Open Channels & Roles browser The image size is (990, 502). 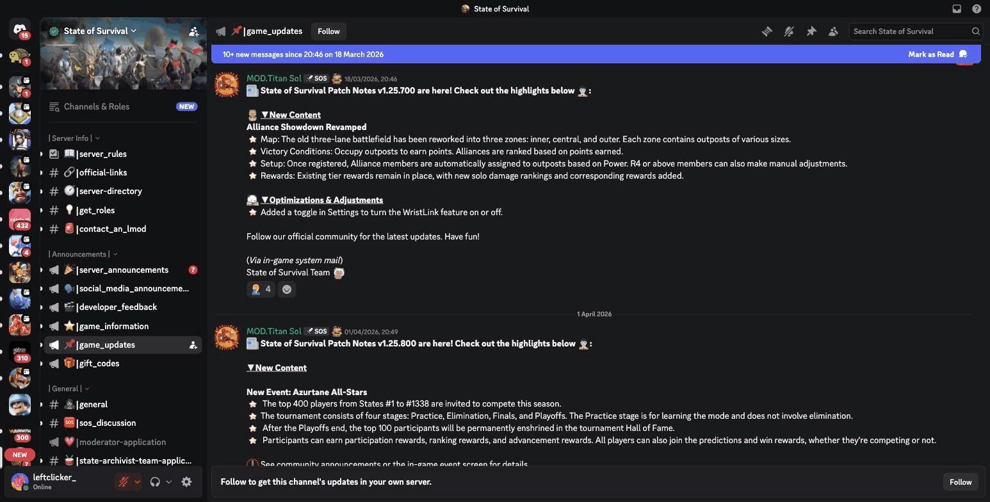pos(122,107)
